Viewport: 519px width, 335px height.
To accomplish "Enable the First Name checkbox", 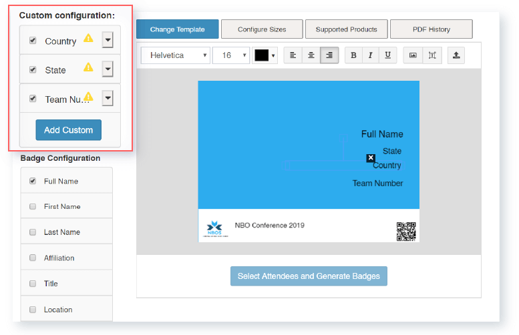I will point(33,206).
